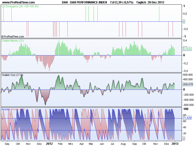The height and width of the screenshot is (146, 194).
Task: Click the 0,1631 Chaikin Money value tag
Action: point(187,49)
